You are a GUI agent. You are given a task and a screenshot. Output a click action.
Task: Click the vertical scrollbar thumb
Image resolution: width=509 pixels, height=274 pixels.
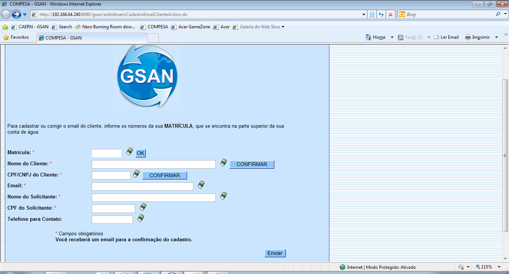tap(505, 155)
